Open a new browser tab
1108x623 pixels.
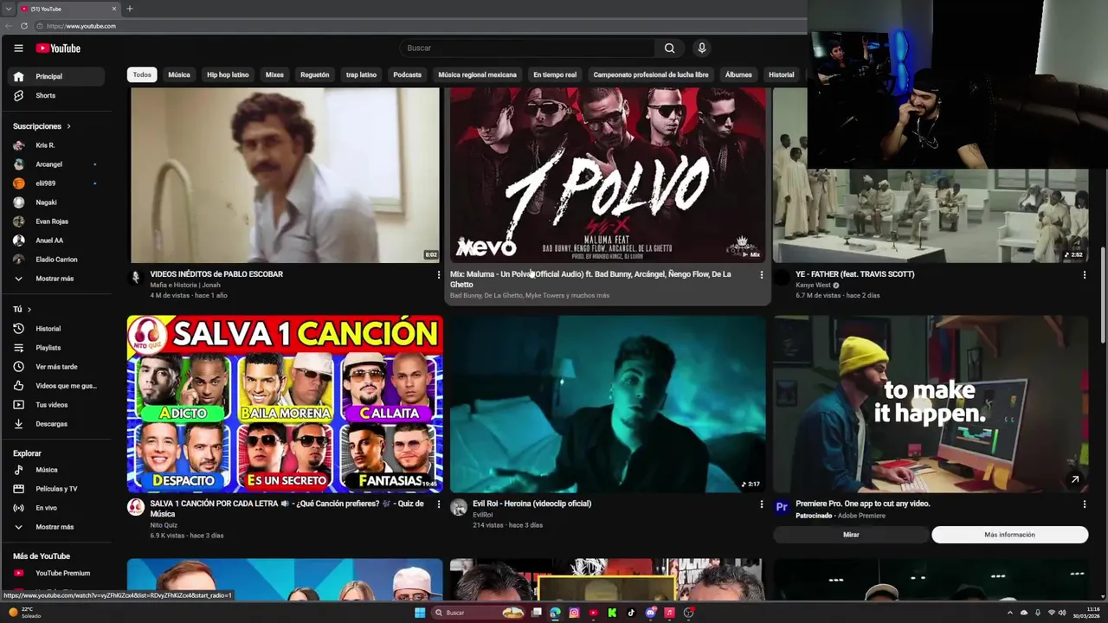click(x=130, y=9)
